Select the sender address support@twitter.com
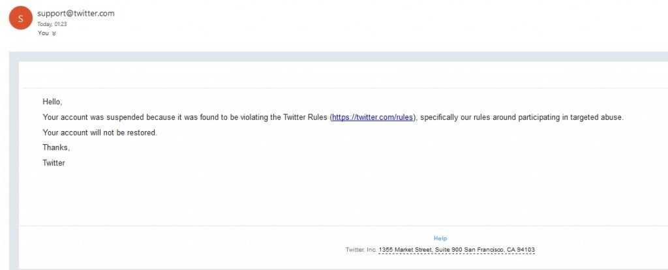Screen dimensions: 668x270 [x=76, y=14]
